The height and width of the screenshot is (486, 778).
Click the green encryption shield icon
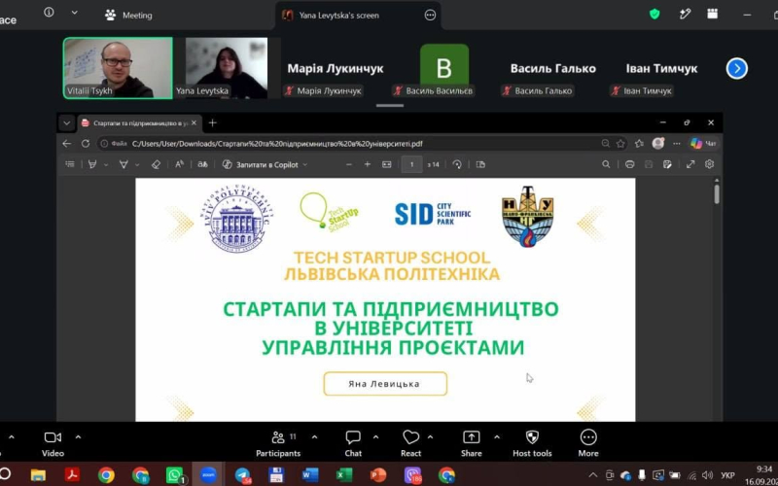pyautogui.click(x=654, y=14)
